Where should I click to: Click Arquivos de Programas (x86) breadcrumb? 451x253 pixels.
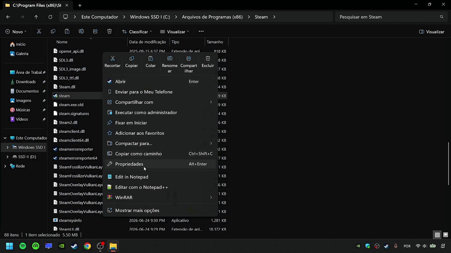212,17
